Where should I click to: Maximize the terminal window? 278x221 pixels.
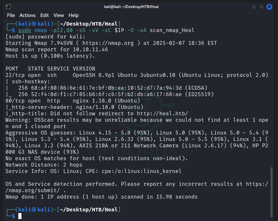pos(262,7)
